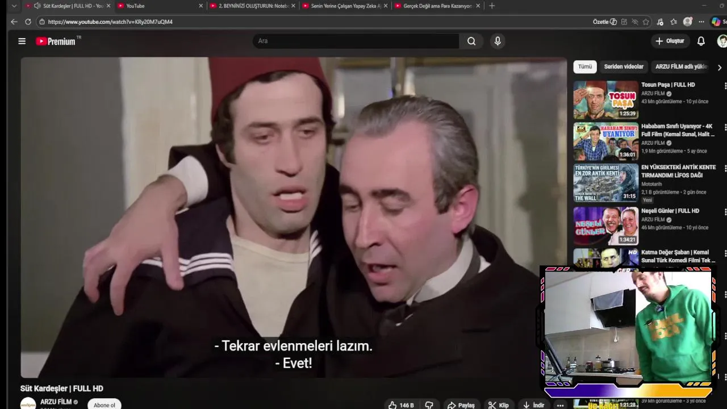Open Copilot sidebar icon
This screenshot has height=409, width=727.
[716, 22]
